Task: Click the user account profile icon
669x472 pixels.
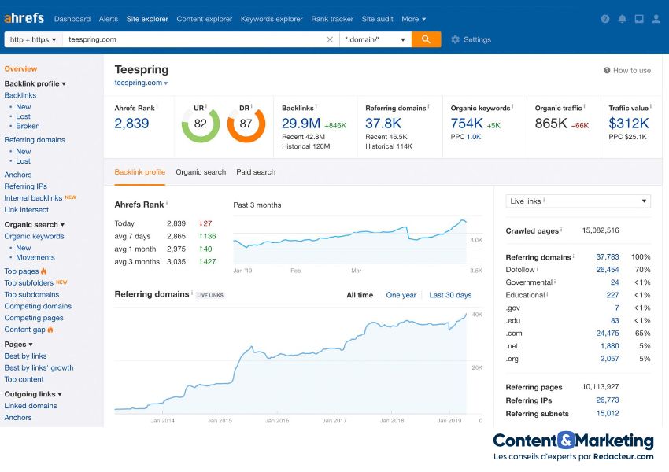Action: [x=656, y=19]
